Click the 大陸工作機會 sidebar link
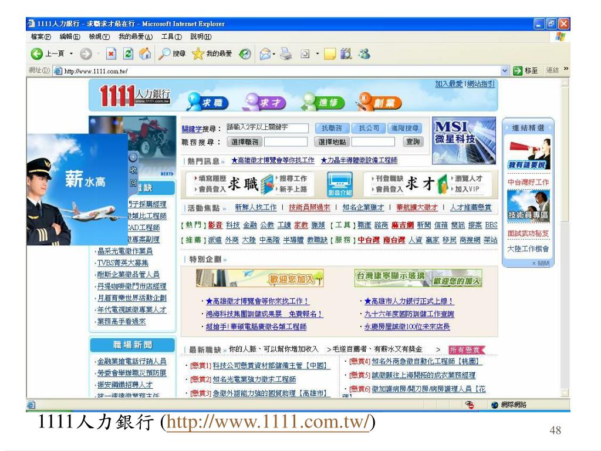 point(528,249)
